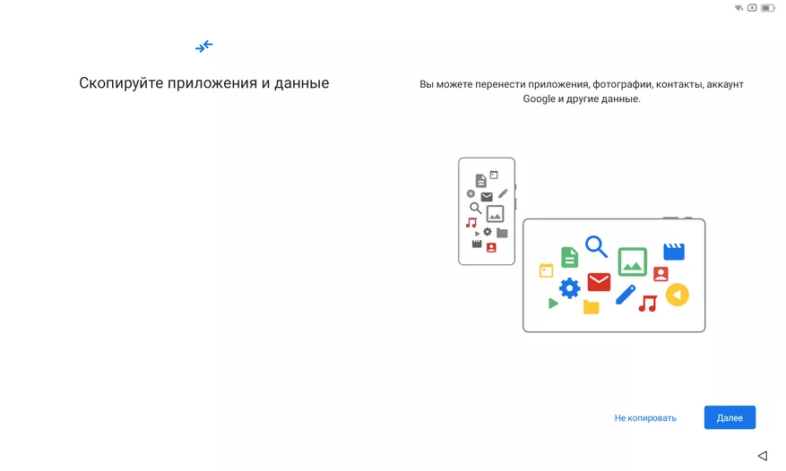Tap the blue data transfer arrows icon
Screen dimensions: 786x471
coord(204,47)
